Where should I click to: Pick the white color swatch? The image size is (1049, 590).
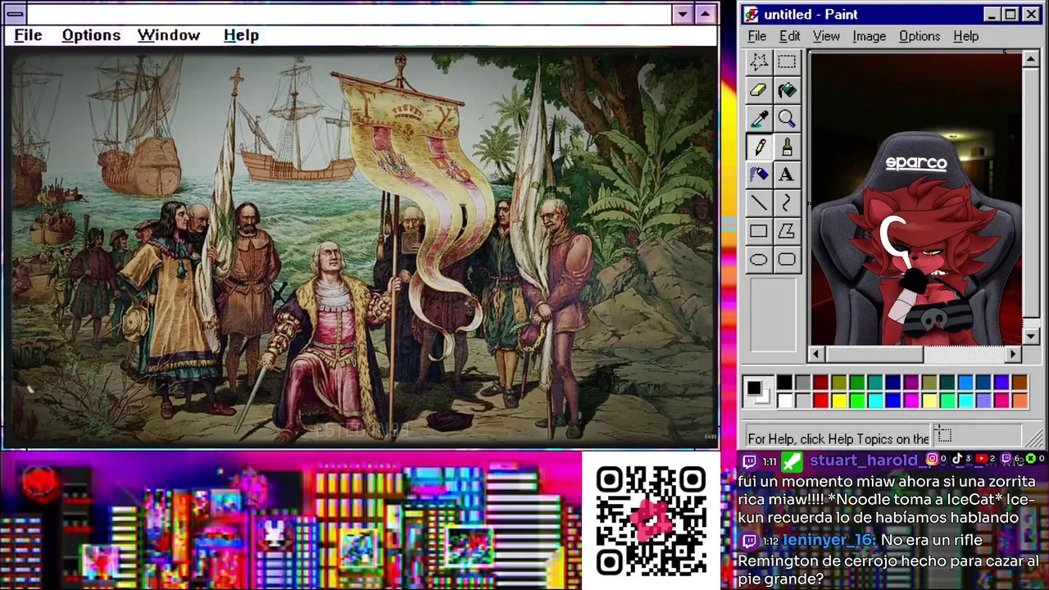[784, 400]
